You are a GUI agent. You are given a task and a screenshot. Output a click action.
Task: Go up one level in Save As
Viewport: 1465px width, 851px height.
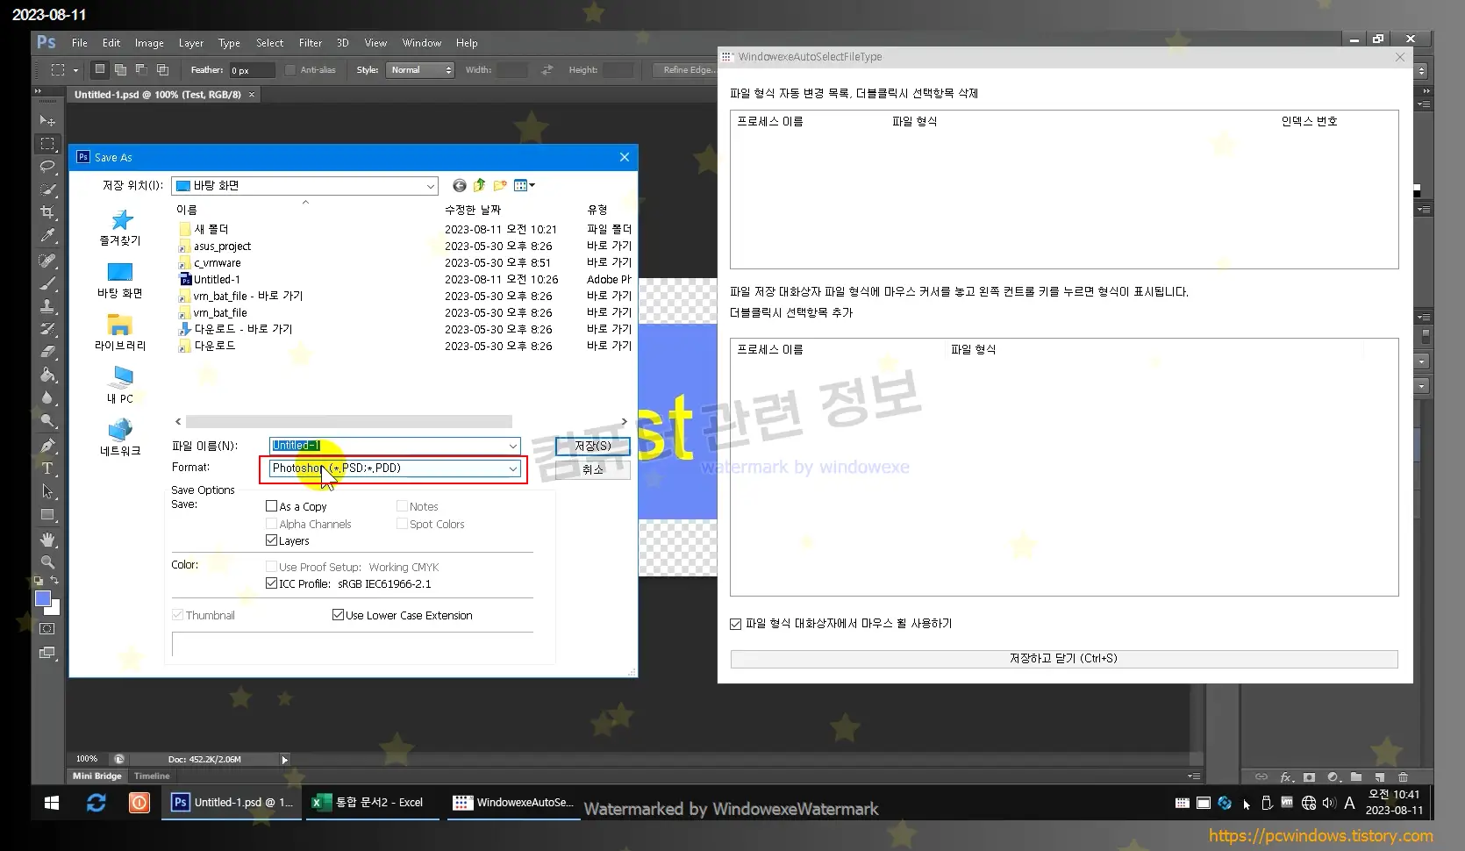pyautogui.click(x=479, y=185)
